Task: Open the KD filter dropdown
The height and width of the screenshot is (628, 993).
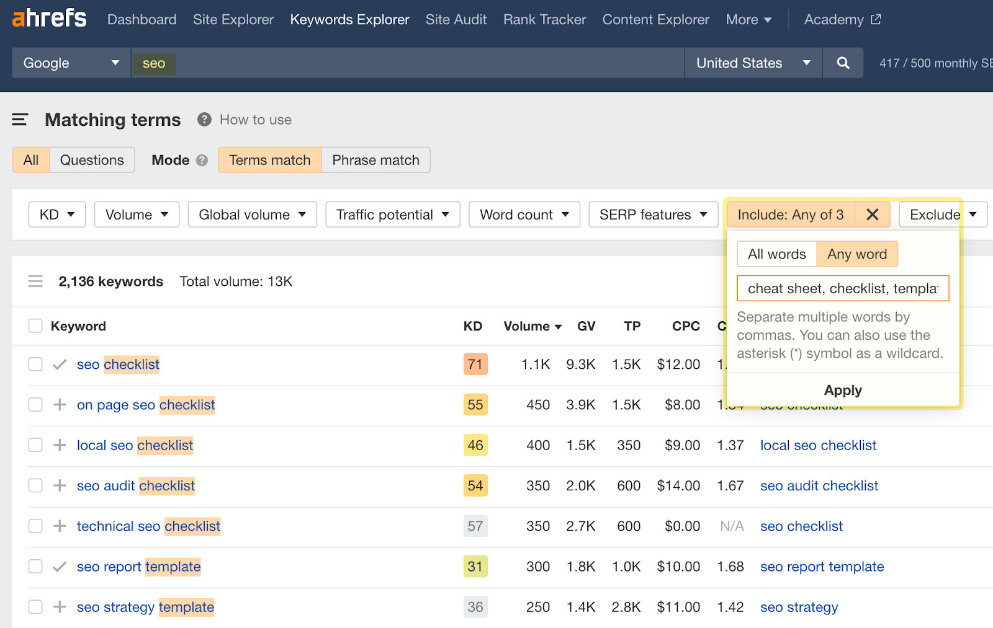Action: [x=56, y=214]
